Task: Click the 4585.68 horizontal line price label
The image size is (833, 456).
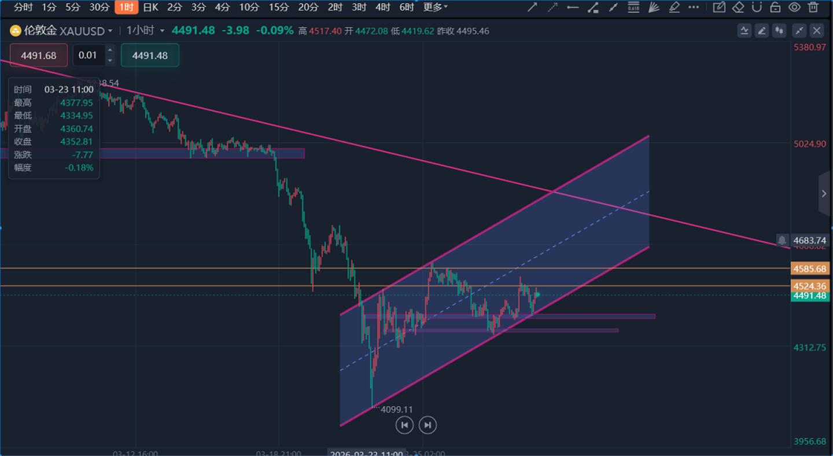Action: [810, 269]
